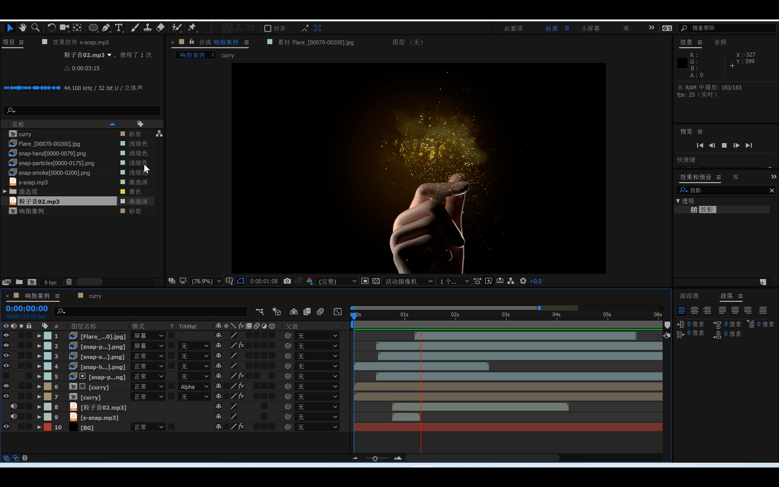Hide the Flare layer 1 eye toggle
This screenshot has width=779, height=487.
pyautogui.click(x=6, y=336)
